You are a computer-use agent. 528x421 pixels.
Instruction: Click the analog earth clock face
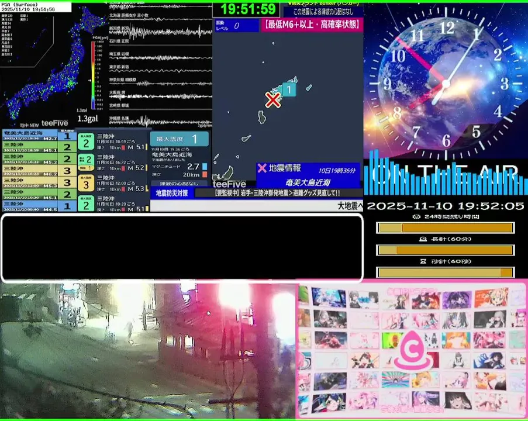point(446,82)
